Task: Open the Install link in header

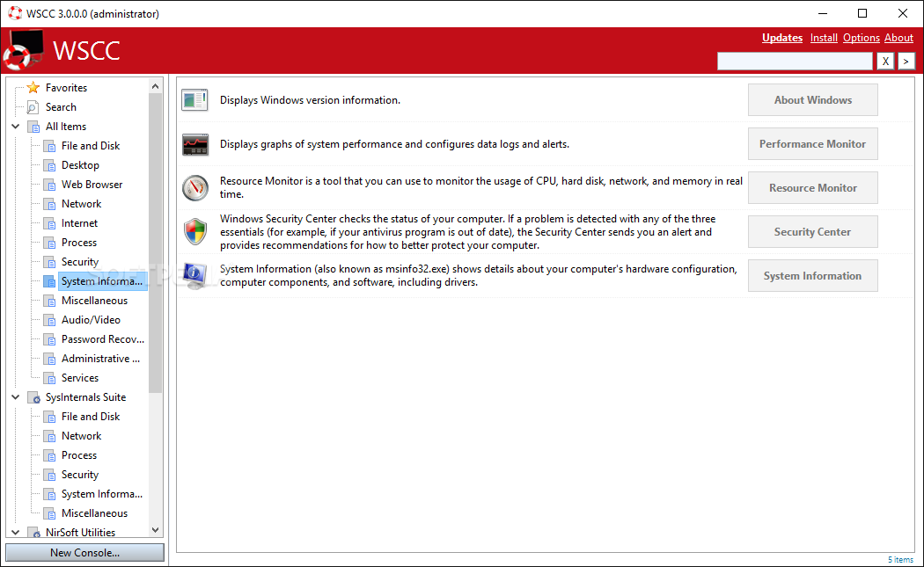Action: tap(823, 38)
